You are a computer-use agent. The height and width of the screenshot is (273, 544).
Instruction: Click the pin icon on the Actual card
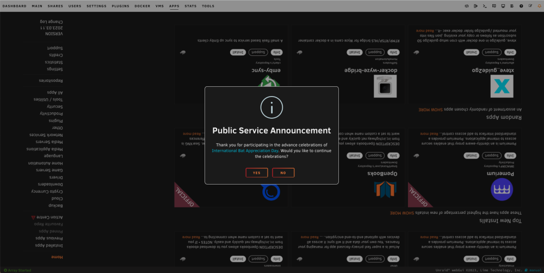pyautogui.click(x=300, y=259)
